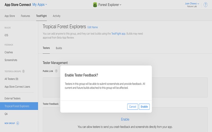Click Cancel in the dialog
Screen dimensions: 212x132
[132, 107]
